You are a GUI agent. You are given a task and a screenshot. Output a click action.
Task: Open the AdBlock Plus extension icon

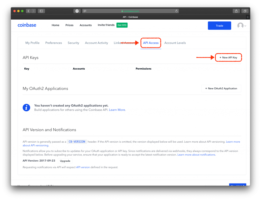[77, 11]
